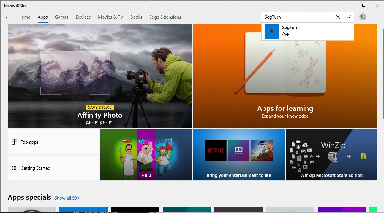Image resolution: width=384 pixels, height=213 pixels.
Task: Select the Hulu featured tile
Action: (146, 155)
